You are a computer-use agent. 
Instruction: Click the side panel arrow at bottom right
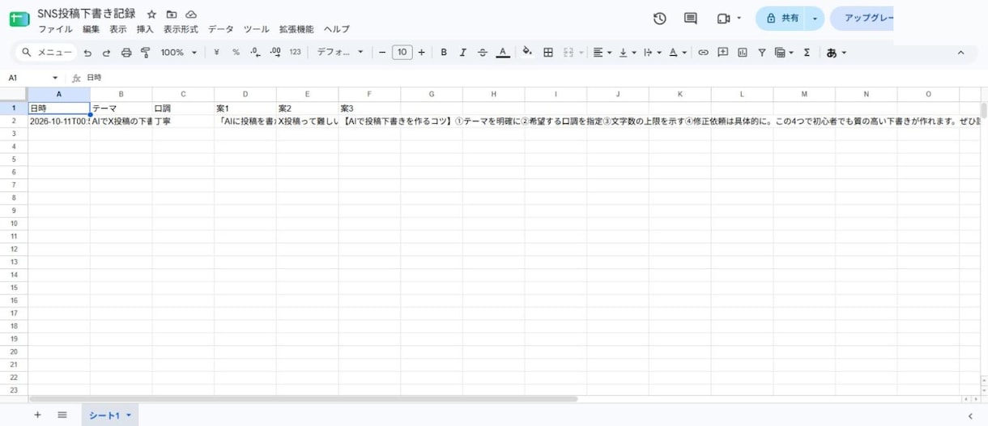[970, 415]
